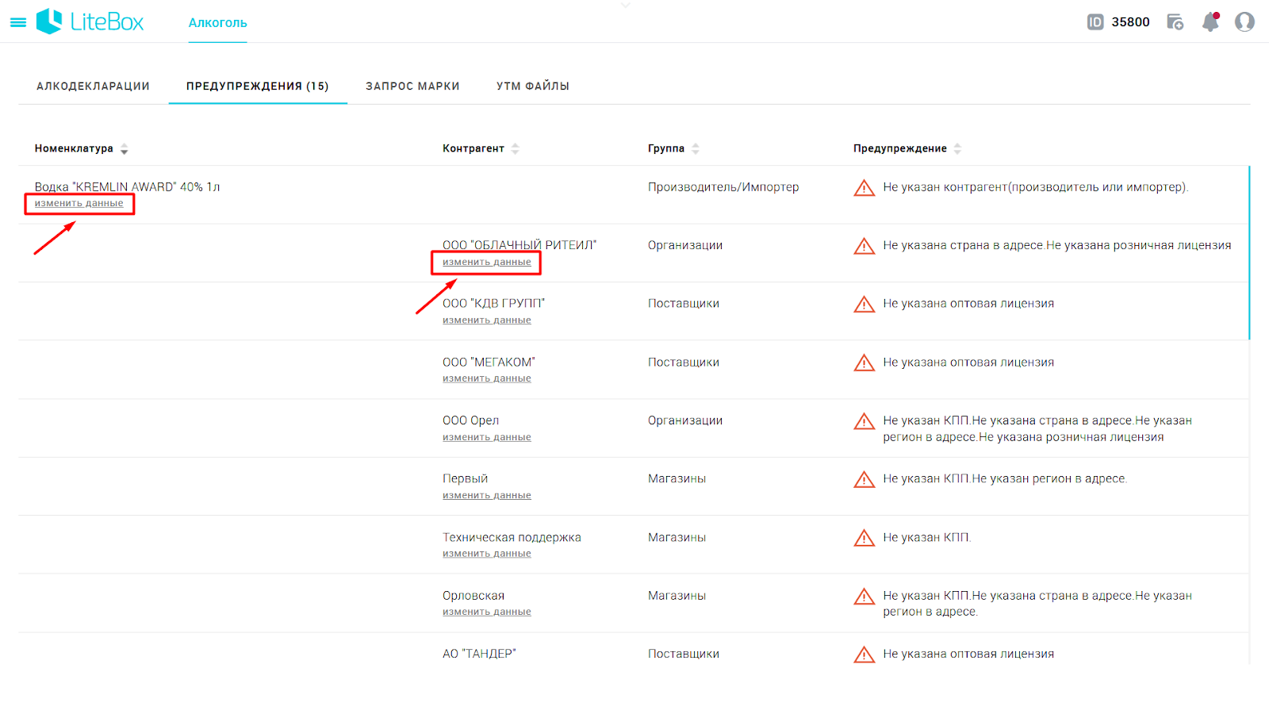Select ПРЕДУПРЕЖДЕНИЯ (15) tab
Viewport: 1269px width, 714px height.
click(x=258, y=86)
